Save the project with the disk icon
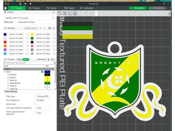This screenshot has width=175, height=131. tap(20, 4)
